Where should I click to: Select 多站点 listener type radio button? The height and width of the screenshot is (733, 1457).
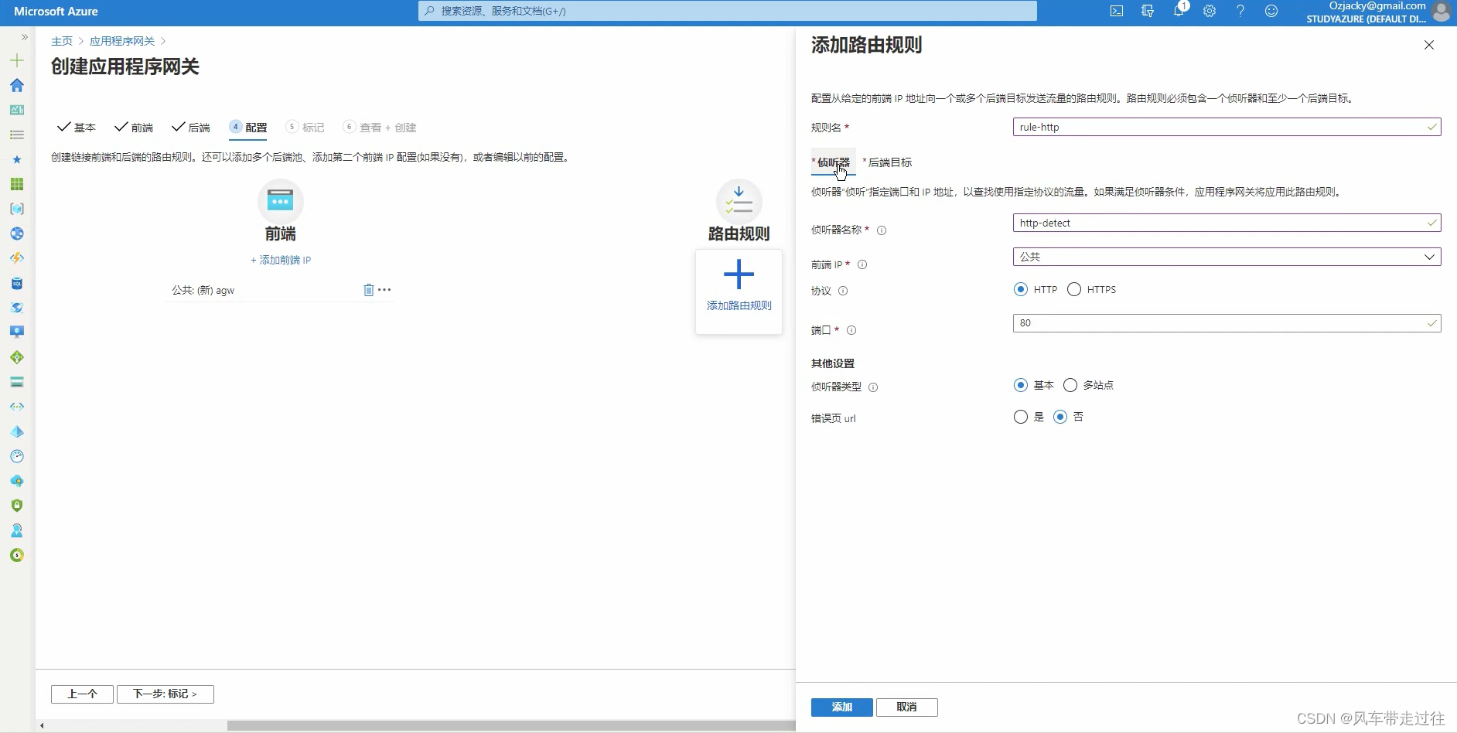(1070, 385)
